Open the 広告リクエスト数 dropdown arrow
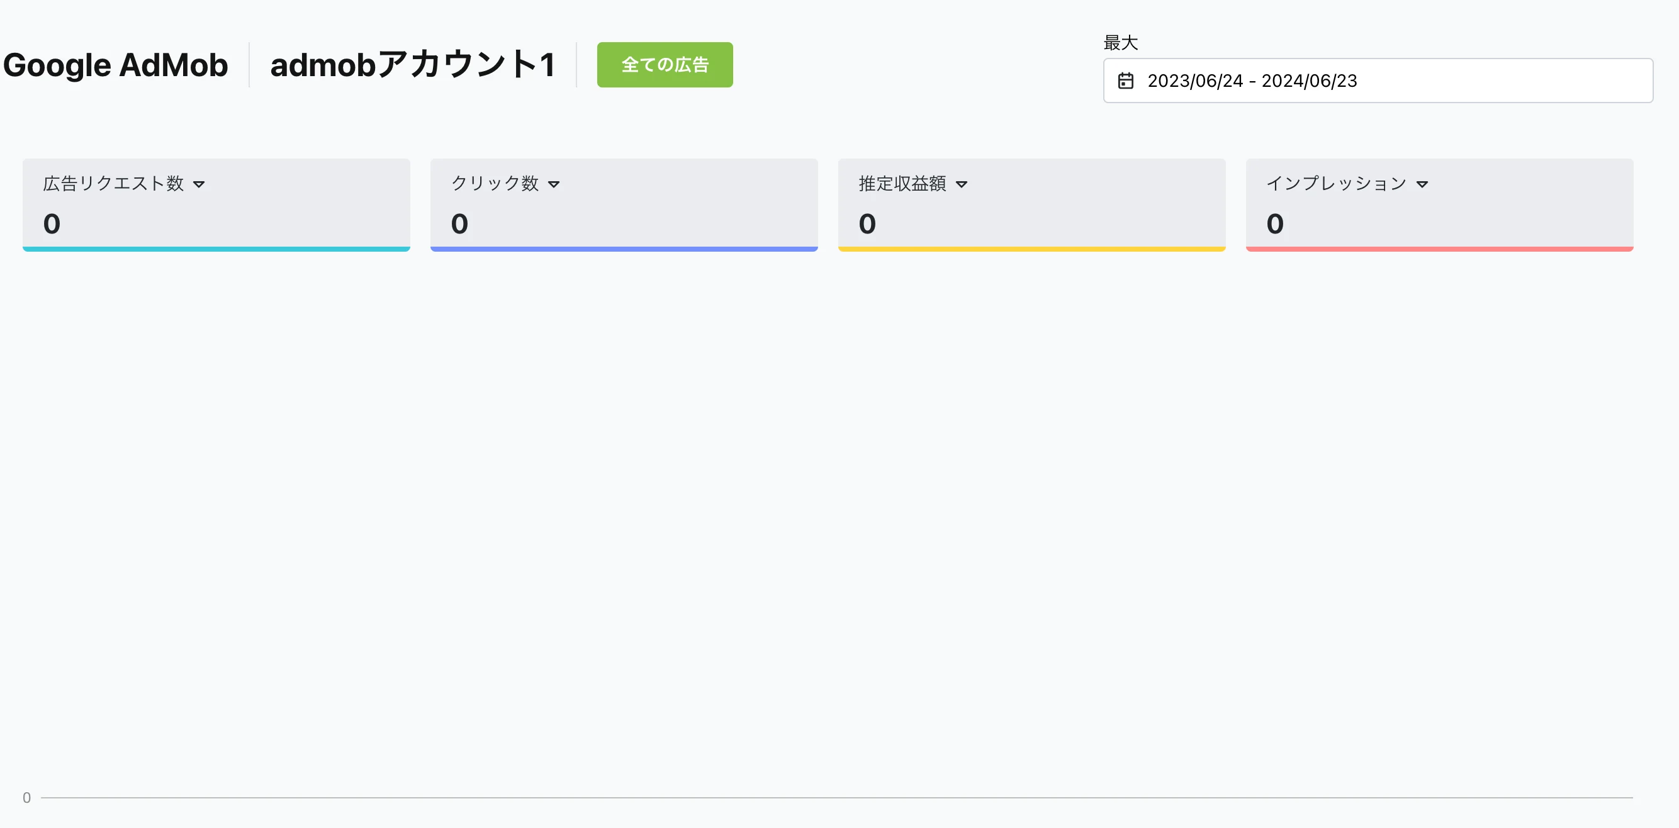 [x=199, y=184]
